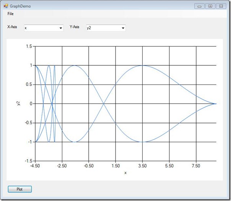Click the -4.50 x-axis tick label
The width and height of the screenshot is (231, 201).
[35, 166]
